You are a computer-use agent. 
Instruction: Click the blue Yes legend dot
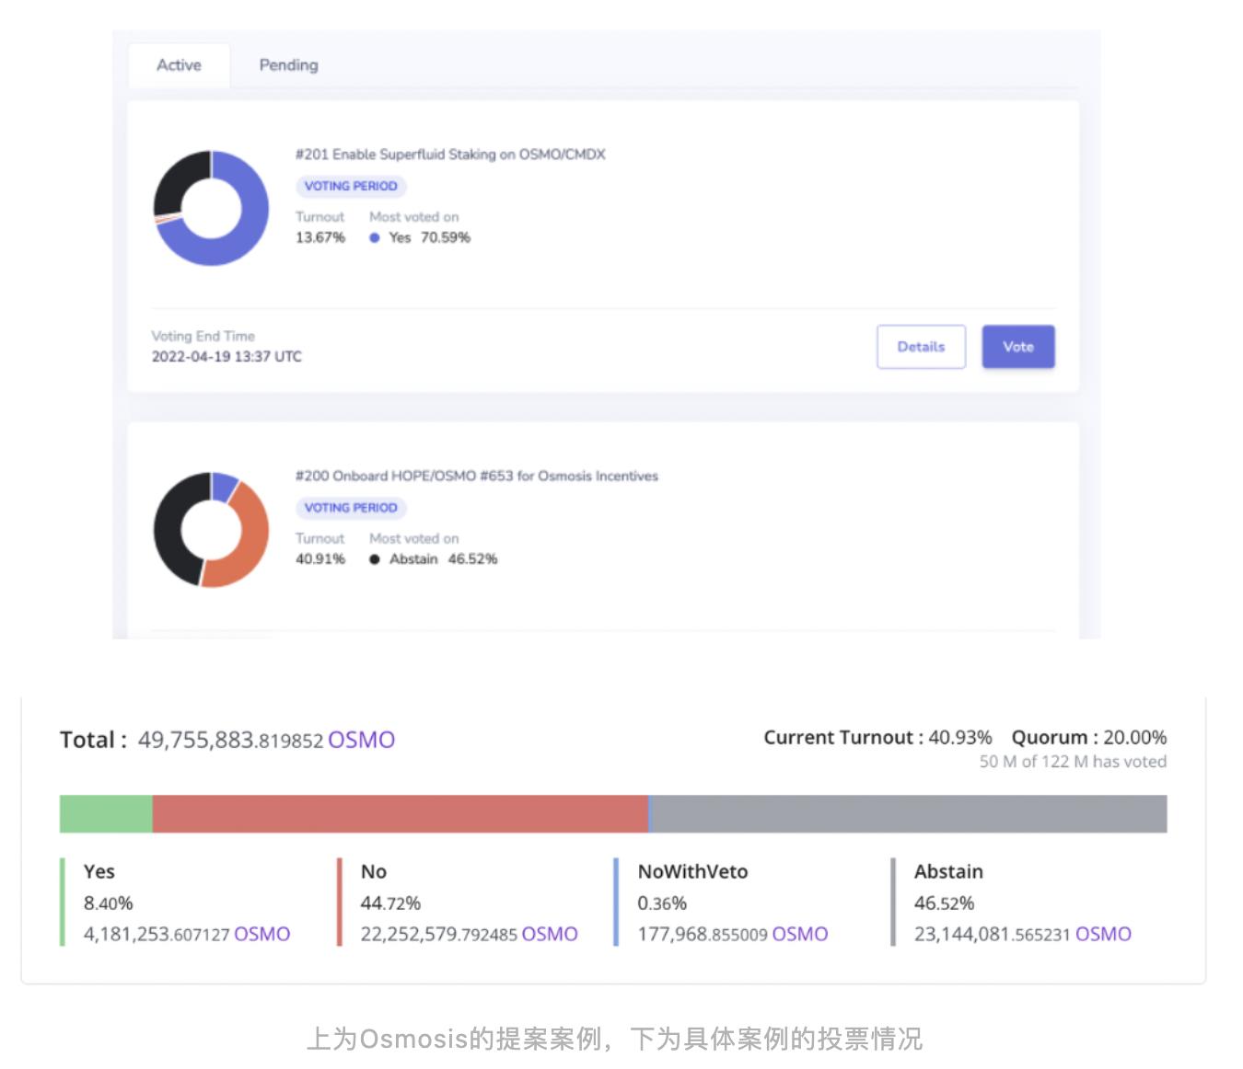pyautogui.click(x=375, y=237)
